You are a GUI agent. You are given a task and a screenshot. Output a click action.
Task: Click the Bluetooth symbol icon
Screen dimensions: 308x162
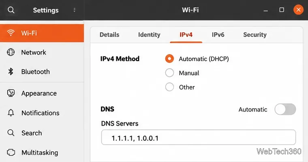(11, 72)
